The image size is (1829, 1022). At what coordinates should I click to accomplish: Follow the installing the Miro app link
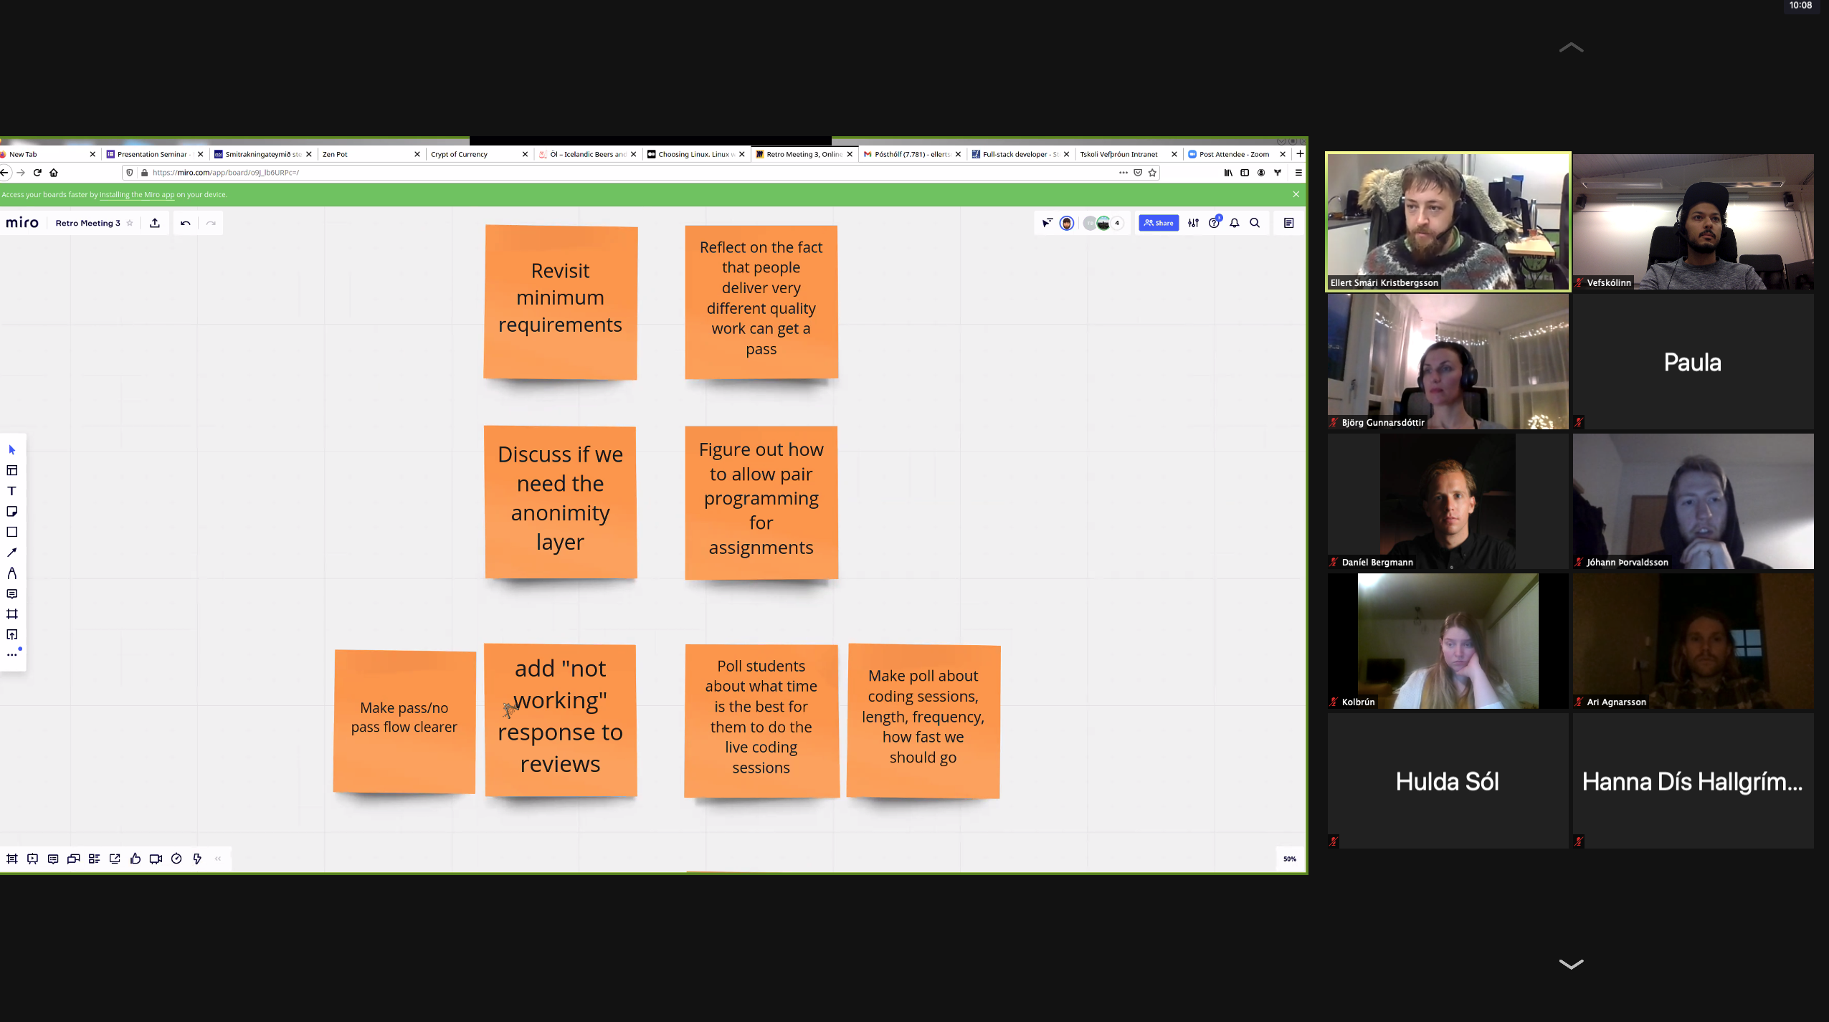[x=137, y=195]
